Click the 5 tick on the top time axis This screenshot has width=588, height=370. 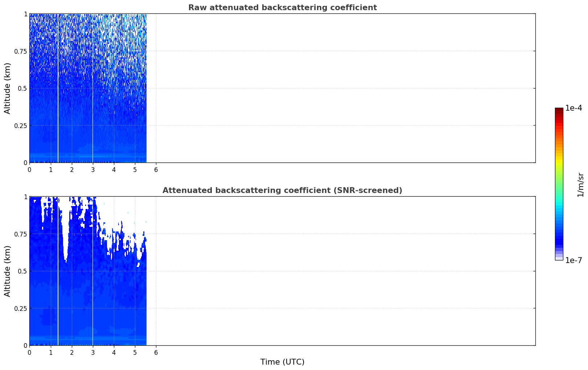pos(135,169)
